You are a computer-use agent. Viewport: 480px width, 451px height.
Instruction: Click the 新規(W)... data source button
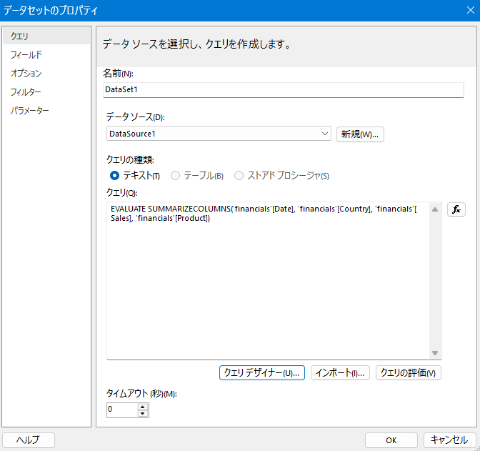(x=360, y=134)
